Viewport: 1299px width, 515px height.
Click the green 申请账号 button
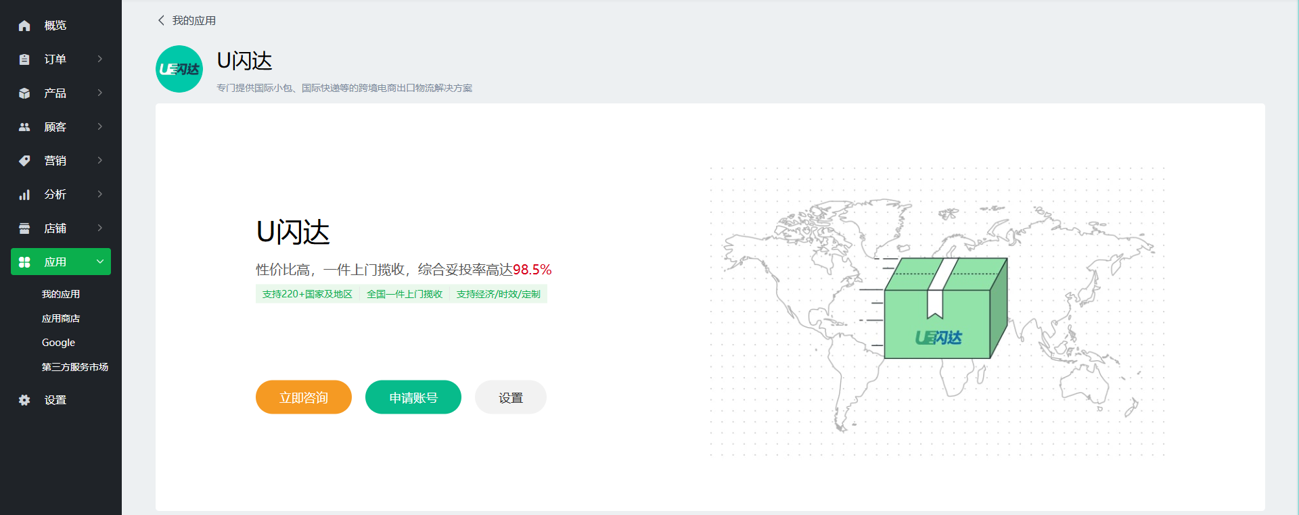[413, 397]
